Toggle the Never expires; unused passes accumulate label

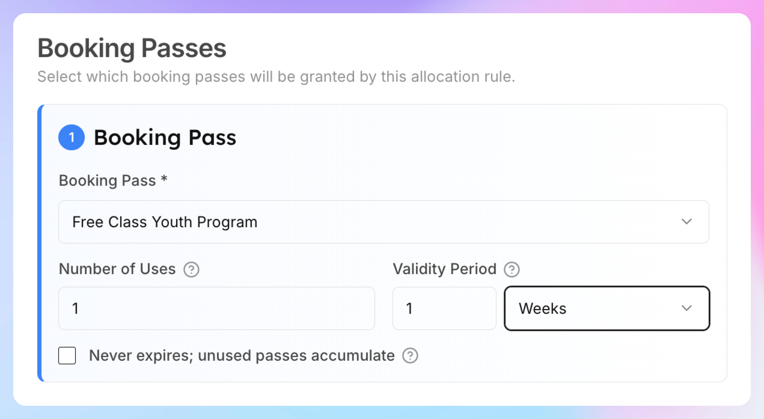(x=242, y=356)
